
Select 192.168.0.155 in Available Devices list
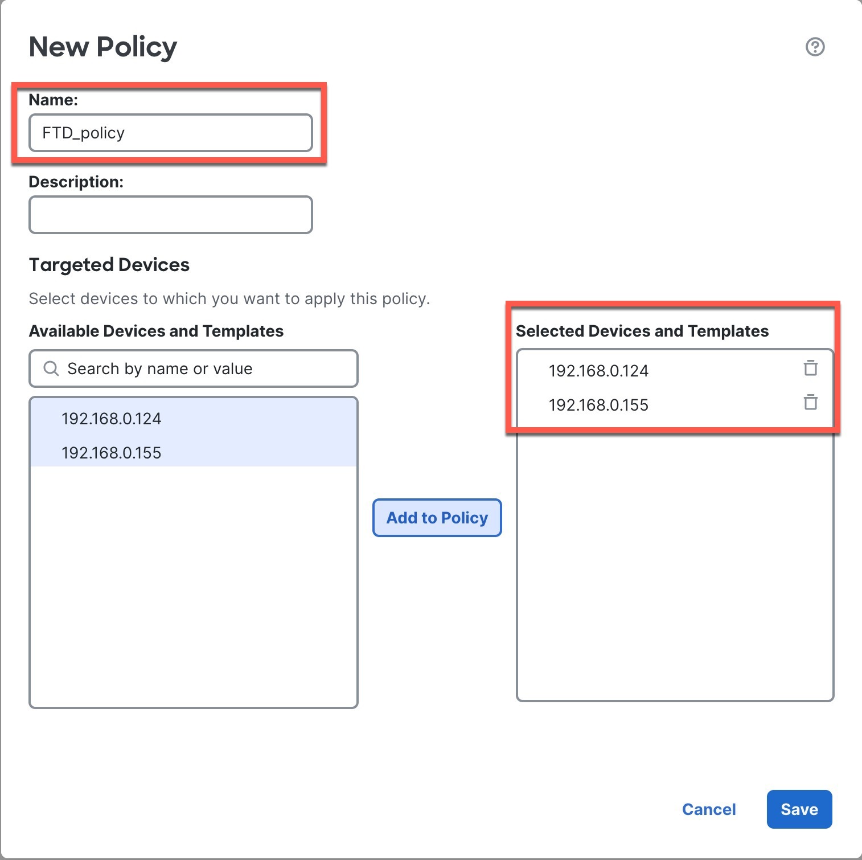(x=112, y=453)
